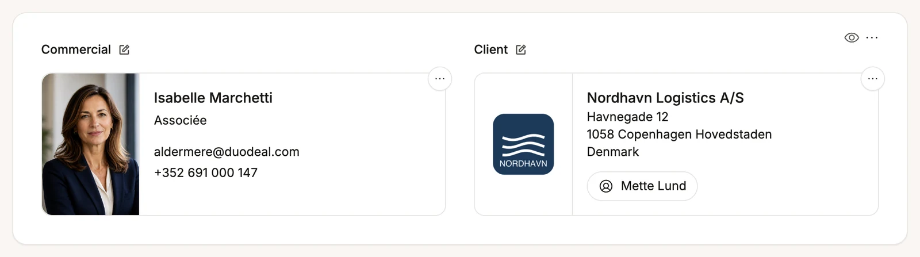Screen dimensions: 920x257
Task: Edit the Commercial section via pencil icon
Action: [x=124, y=50]
